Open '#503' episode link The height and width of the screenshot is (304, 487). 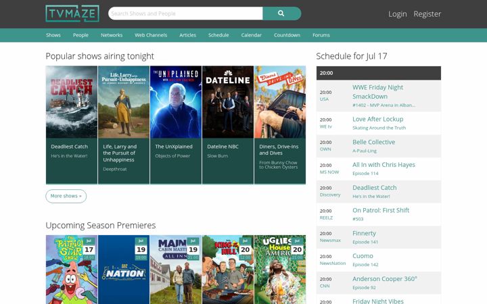[358, 219]
